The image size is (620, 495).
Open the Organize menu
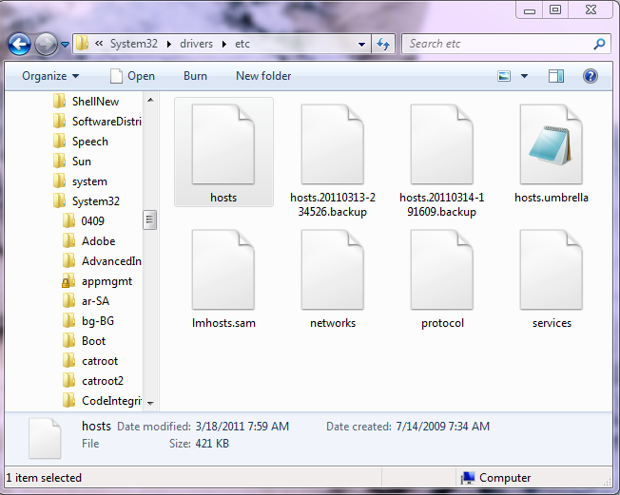(50, 75)
